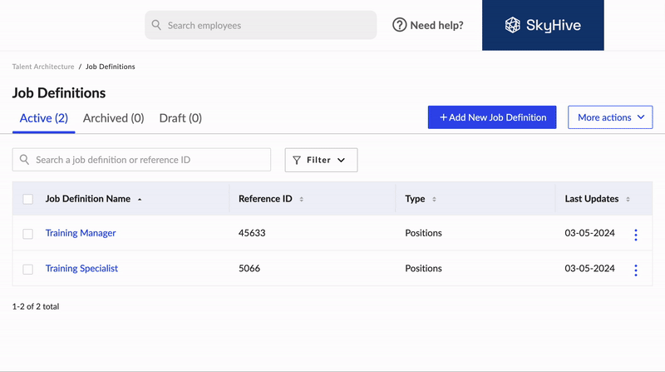Go to Talent Architecture breadcrumb
The width and height of the screenshot is (665, 372).
(x=43, y=67)
